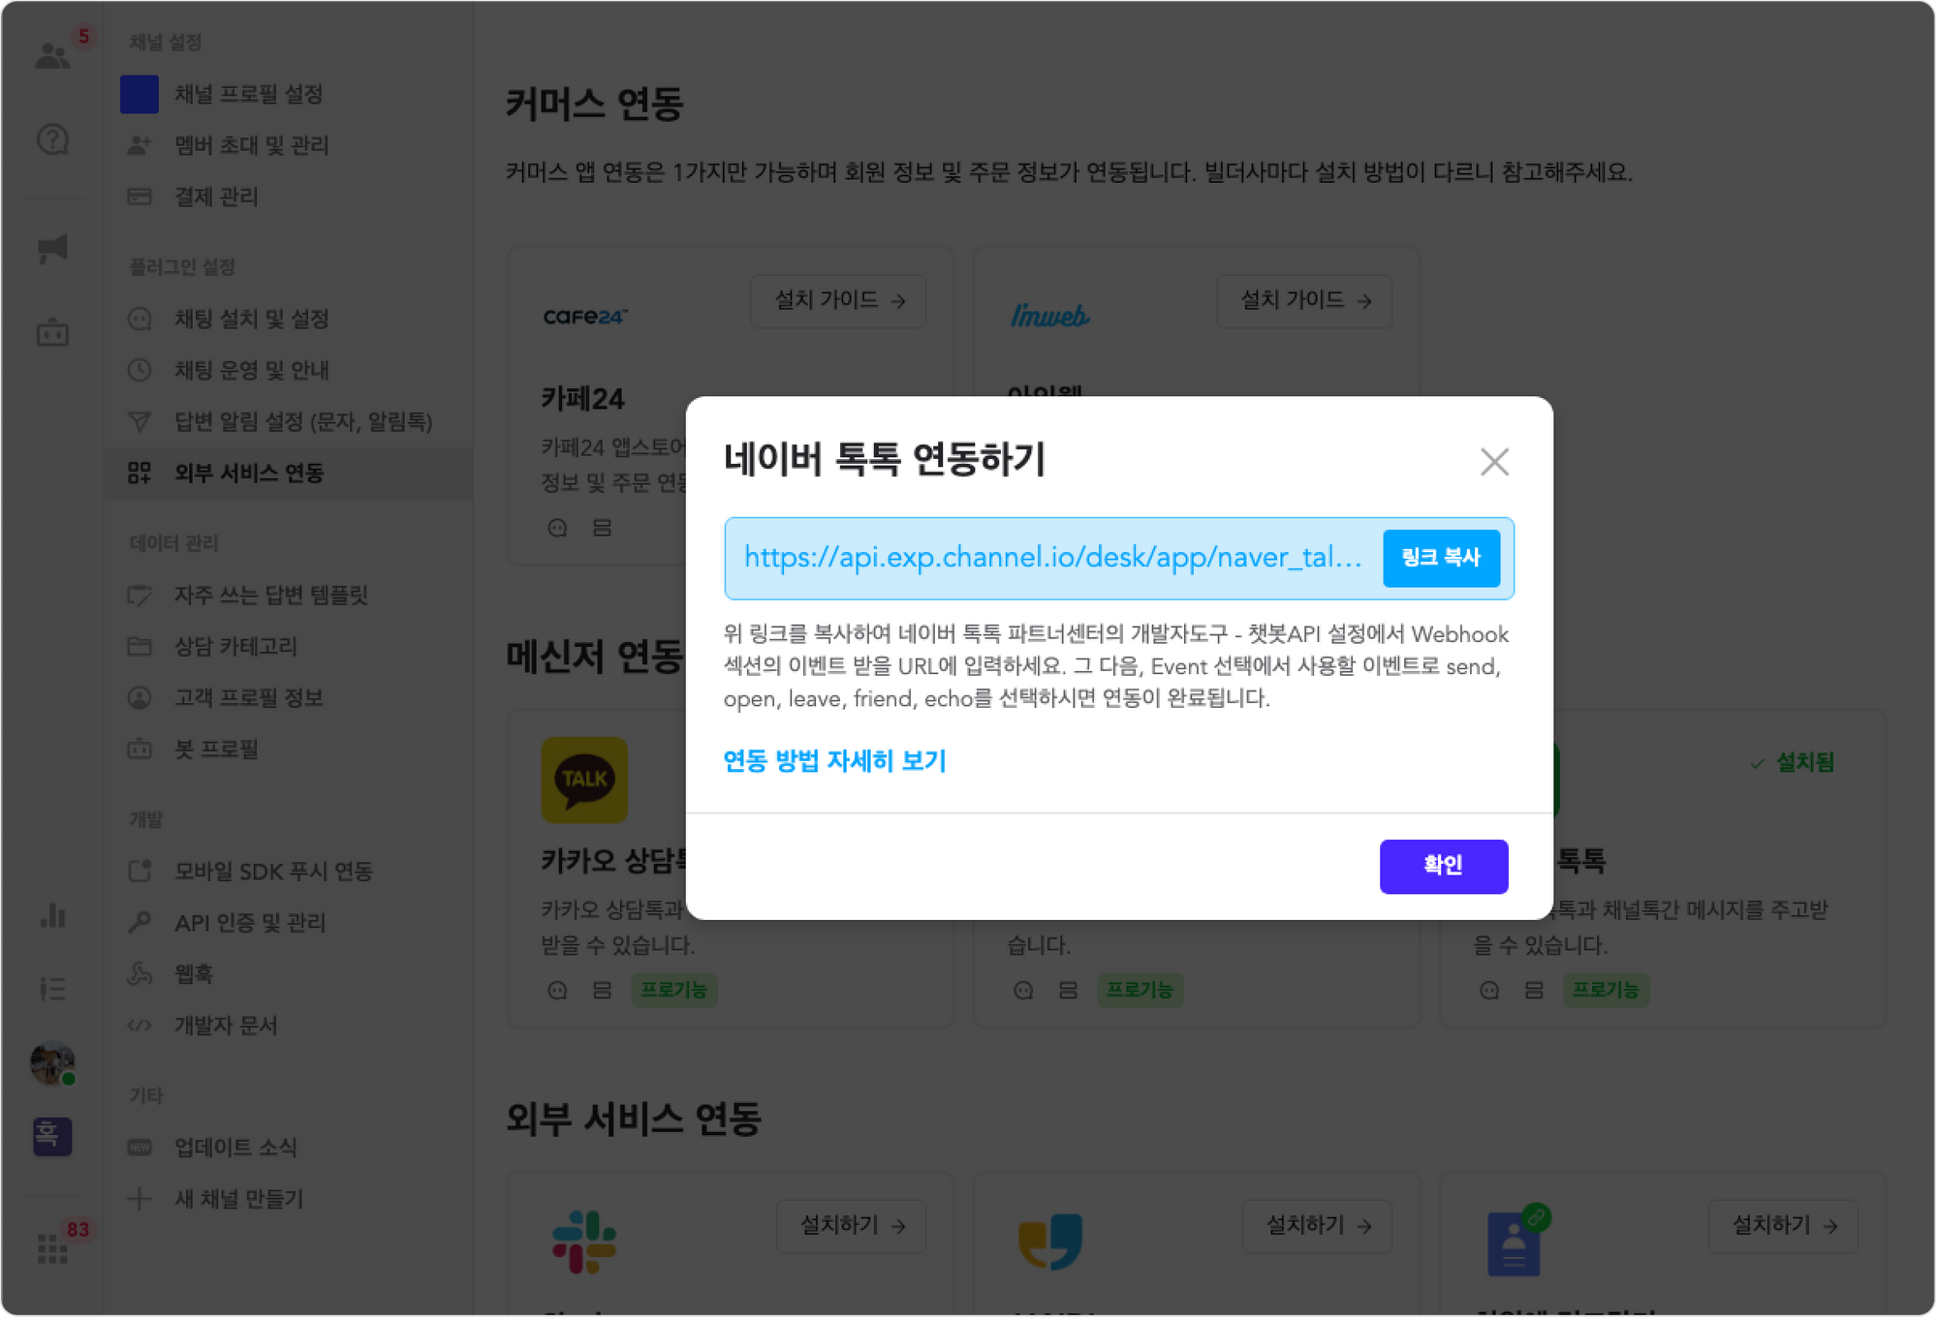Image resolution: width=1938 pixels, height=1319 pixels.
Task: Click the webhook URL field
Action: (1052, 558)
